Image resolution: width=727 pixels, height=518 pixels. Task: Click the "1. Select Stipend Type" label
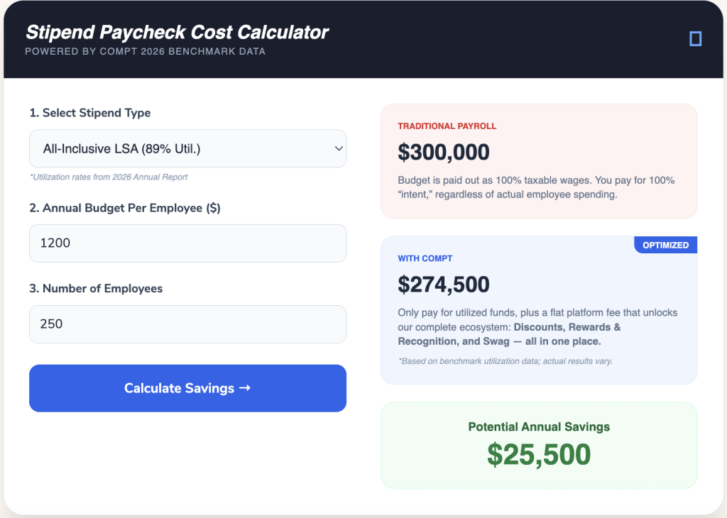pos(90,113)
